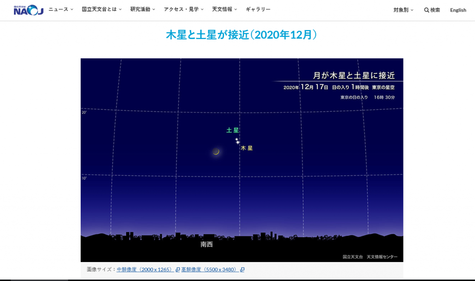475x281 pixels.
Task: Open the 対象別 dropdown
Action: click(x=403, y=10)
